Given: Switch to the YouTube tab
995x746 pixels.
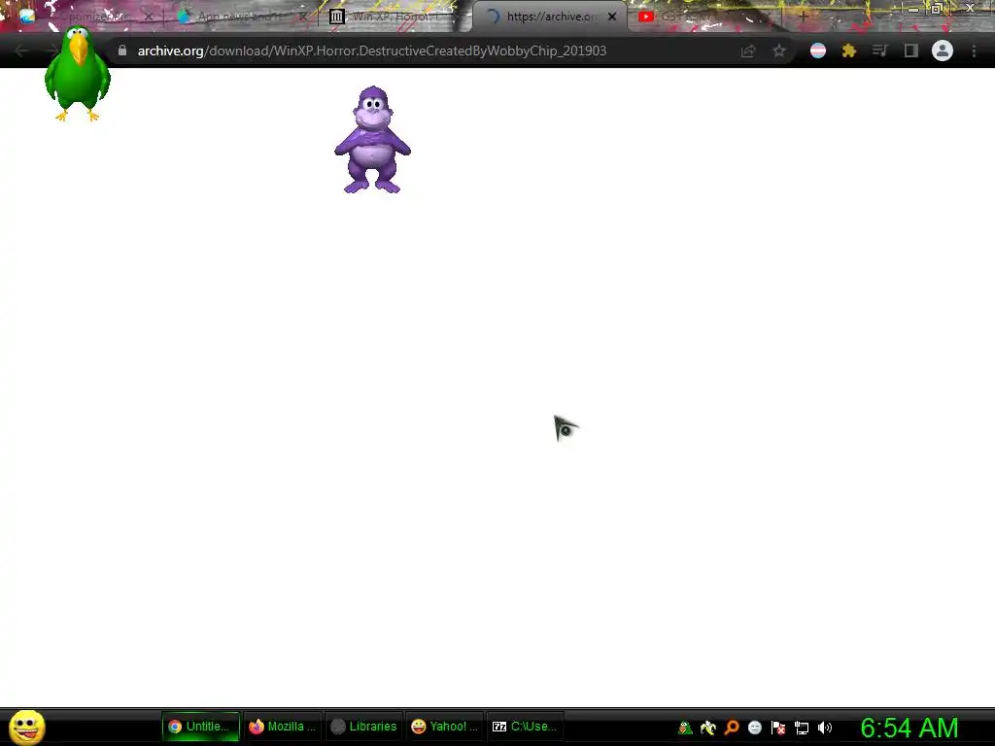Looking at the screenshot, I should click(x=704, y=17).
